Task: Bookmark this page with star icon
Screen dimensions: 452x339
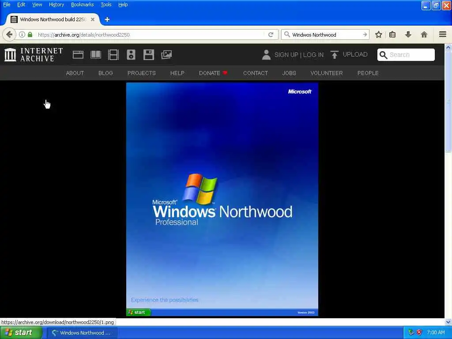Action: [378, 34]
